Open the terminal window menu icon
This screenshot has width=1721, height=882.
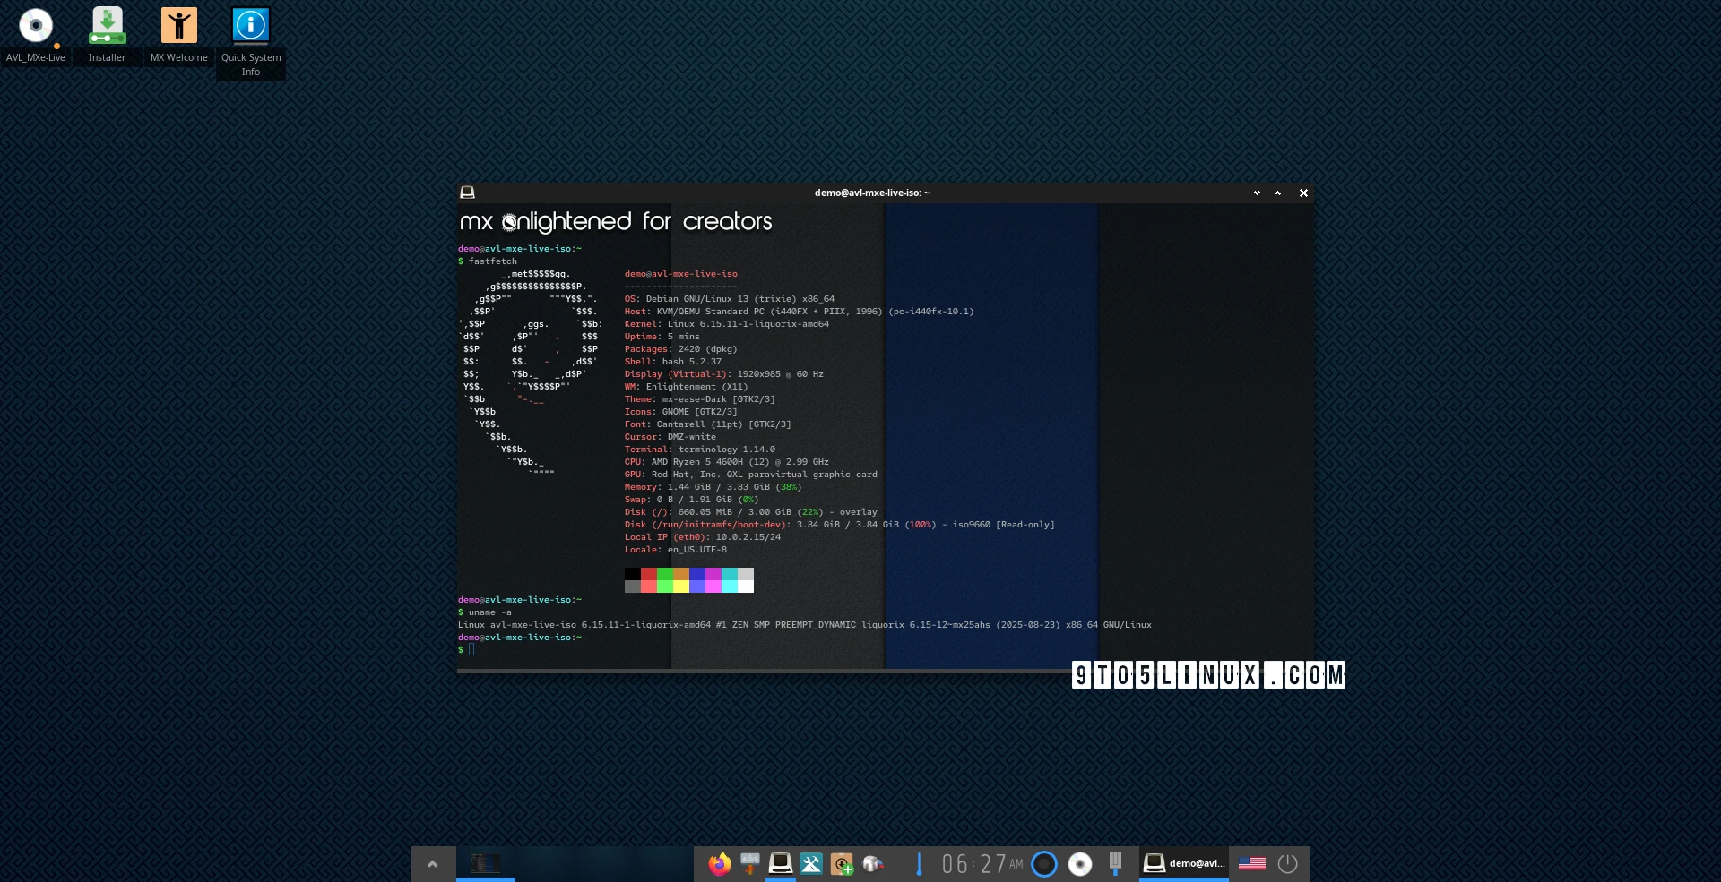467,193
